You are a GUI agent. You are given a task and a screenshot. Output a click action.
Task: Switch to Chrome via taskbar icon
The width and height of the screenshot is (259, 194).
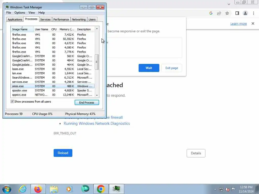coord(101,189)
